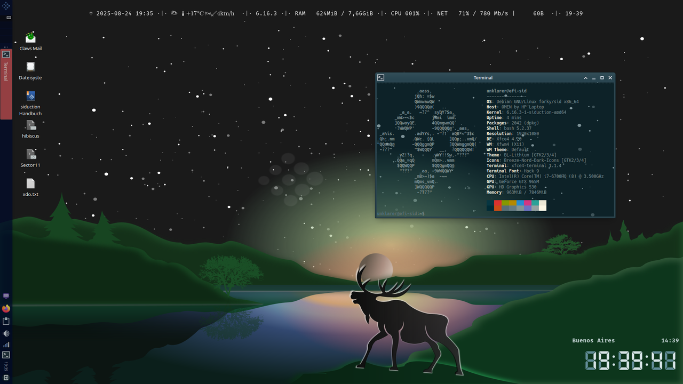
Task: Minimize the Terminal window
Action: 594,78
